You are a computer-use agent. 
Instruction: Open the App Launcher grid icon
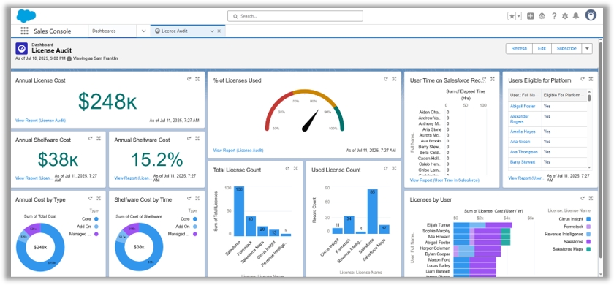tap(24, 31)
